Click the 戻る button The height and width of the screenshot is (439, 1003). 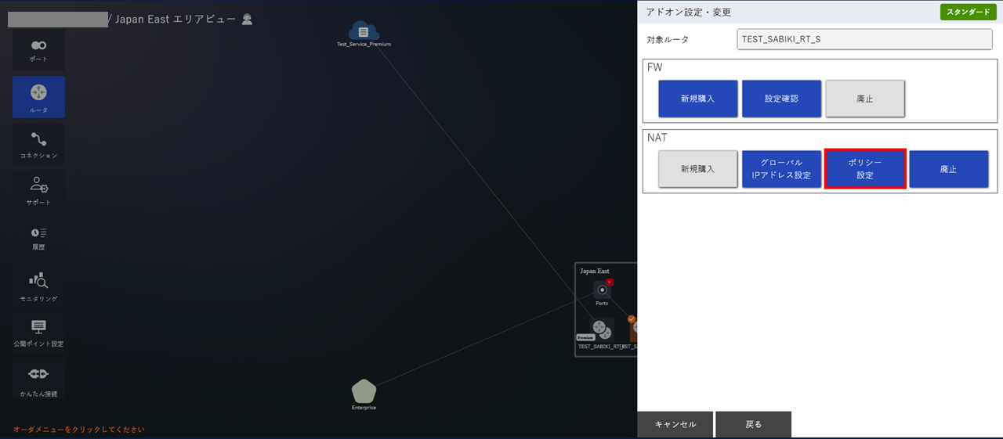pyautogui.click(x=754, y=424)
